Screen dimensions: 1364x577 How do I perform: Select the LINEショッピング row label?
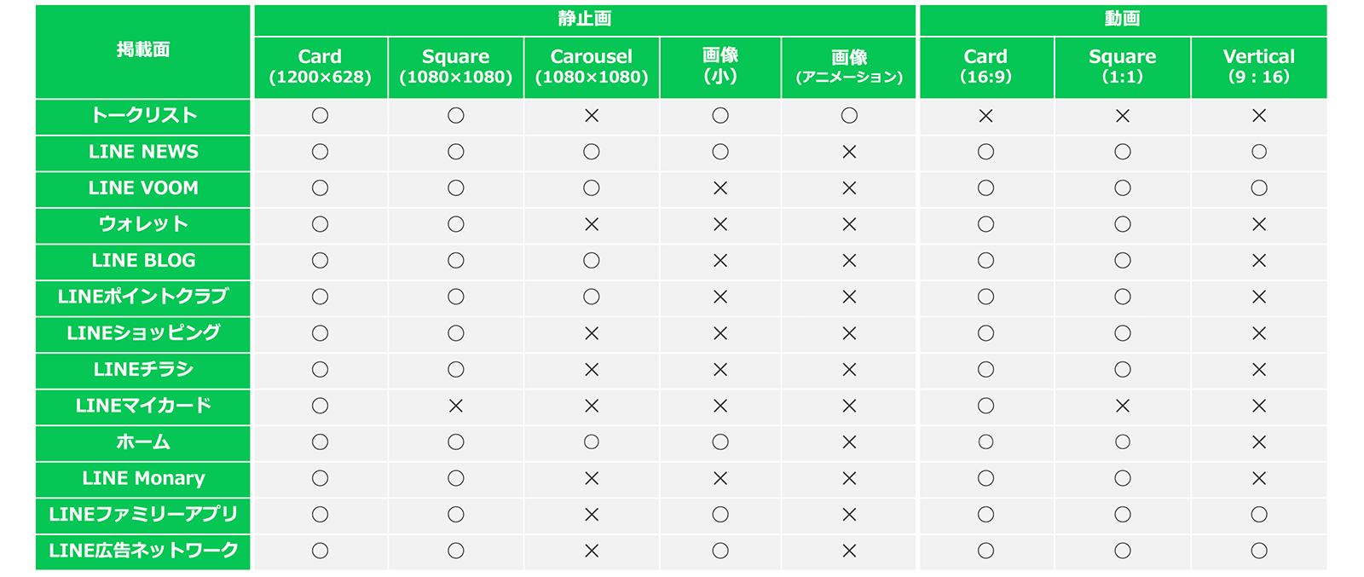pyautogui.click(x=143, y=333)
